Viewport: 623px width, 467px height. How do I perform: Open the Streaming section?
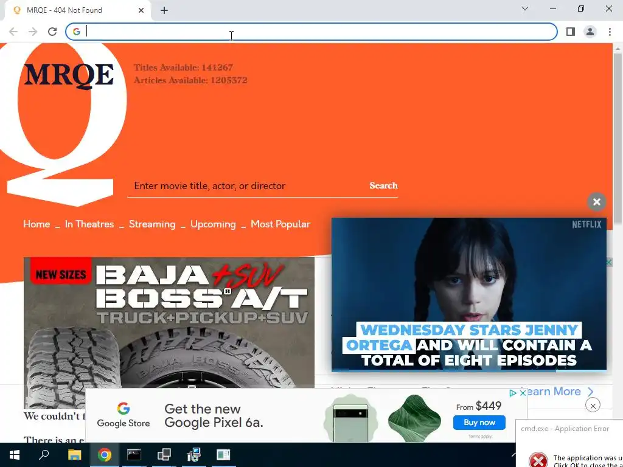point(152,224)
